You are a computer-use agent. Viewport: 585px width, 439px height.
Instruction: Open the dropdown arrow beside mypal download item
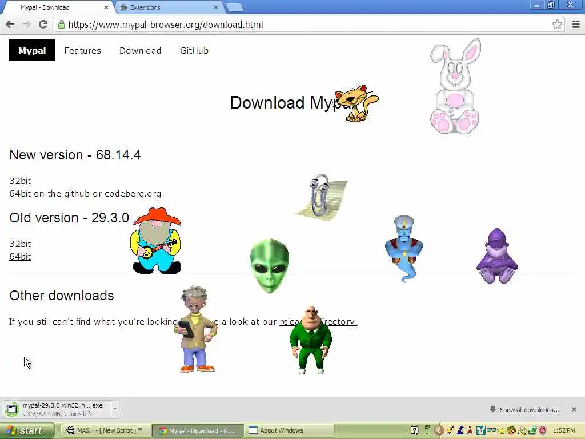(x=115, y=408)
